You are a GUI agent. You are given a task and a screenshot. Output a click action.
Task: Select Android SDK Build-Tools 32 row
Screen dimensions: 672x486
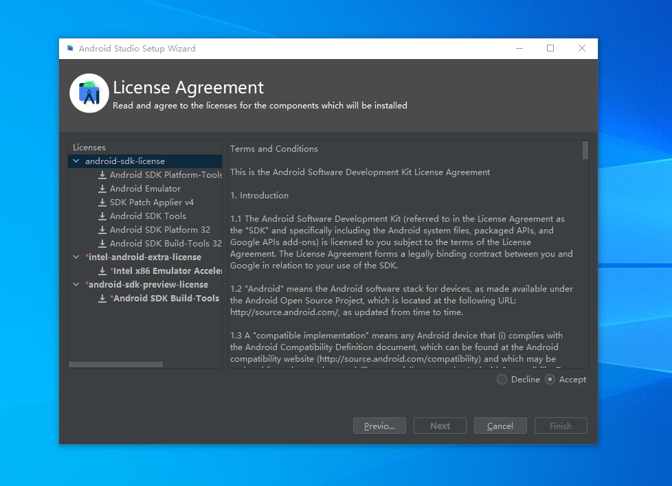(x=145, y=243)
